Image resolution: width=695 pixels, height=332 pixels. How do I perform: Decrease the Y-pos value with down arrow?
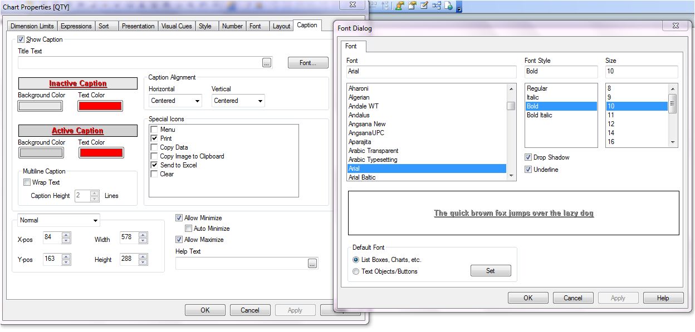pos(66,262)
